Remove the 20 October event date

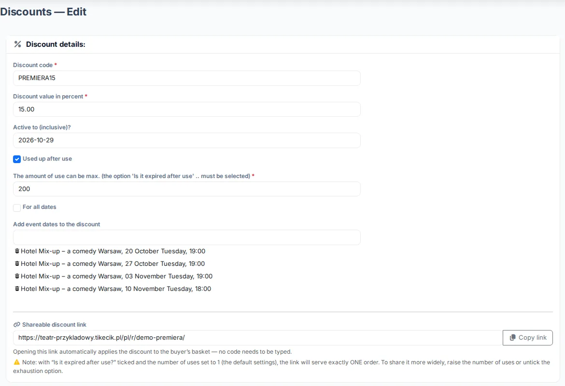point(17,251)
